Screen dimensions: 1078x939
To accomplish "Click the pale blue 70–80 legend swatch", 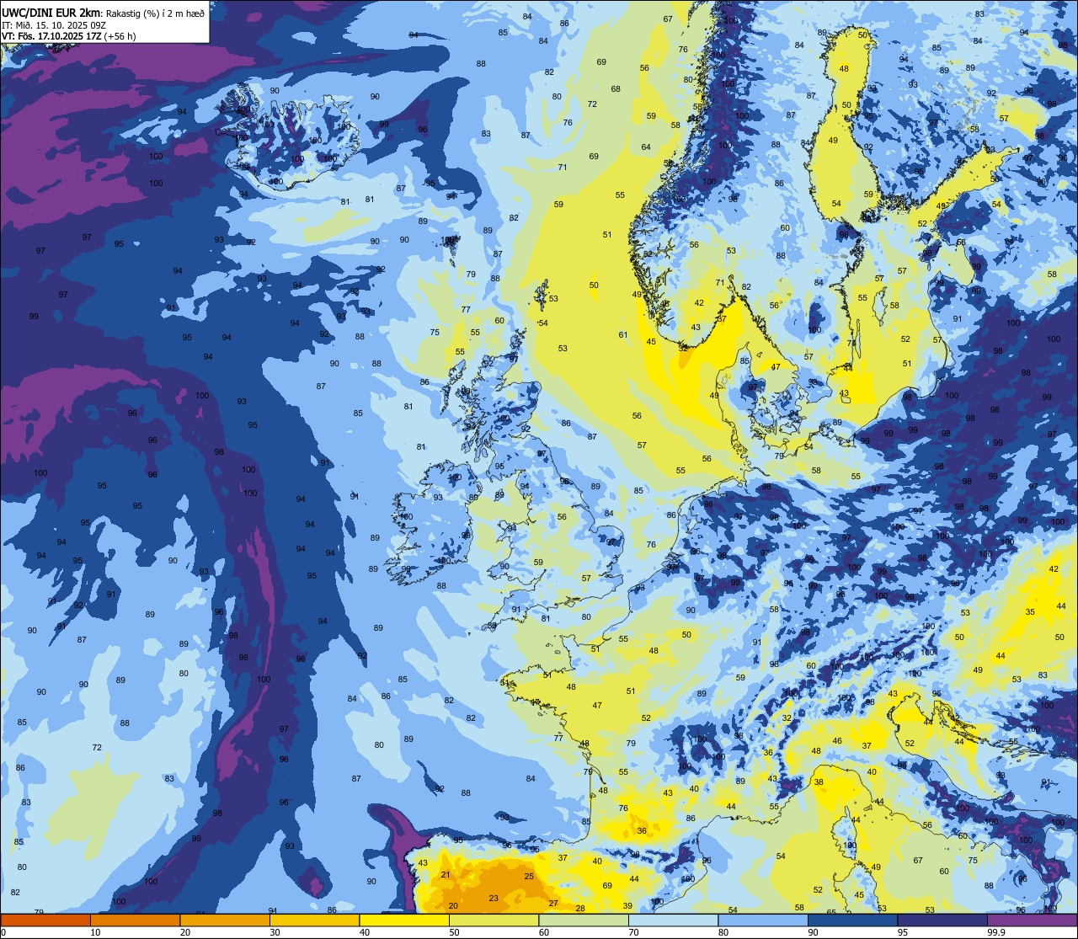I will [x=673, y=920].
